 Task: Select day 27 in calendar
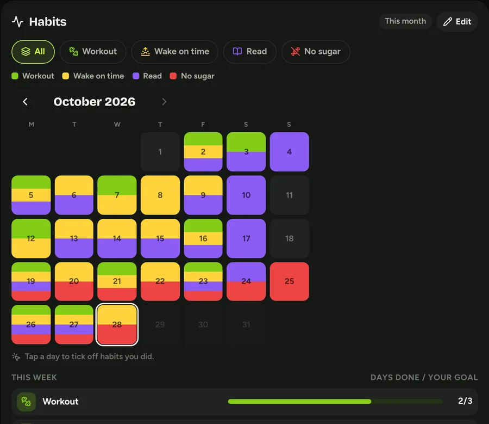pyautogui.click(x=74, y=324)
